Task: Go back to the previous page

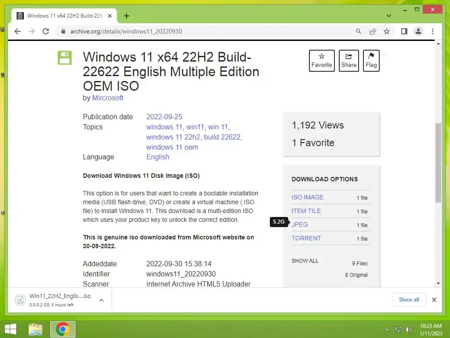Action: 18,31
